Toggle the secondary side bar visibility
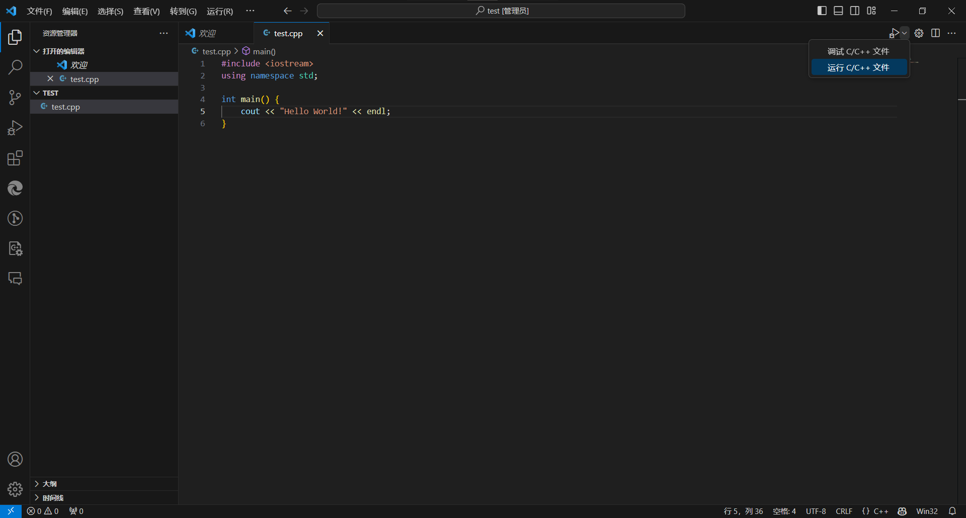The width and height of the screenshot is (966, 518). click(855, 11)
